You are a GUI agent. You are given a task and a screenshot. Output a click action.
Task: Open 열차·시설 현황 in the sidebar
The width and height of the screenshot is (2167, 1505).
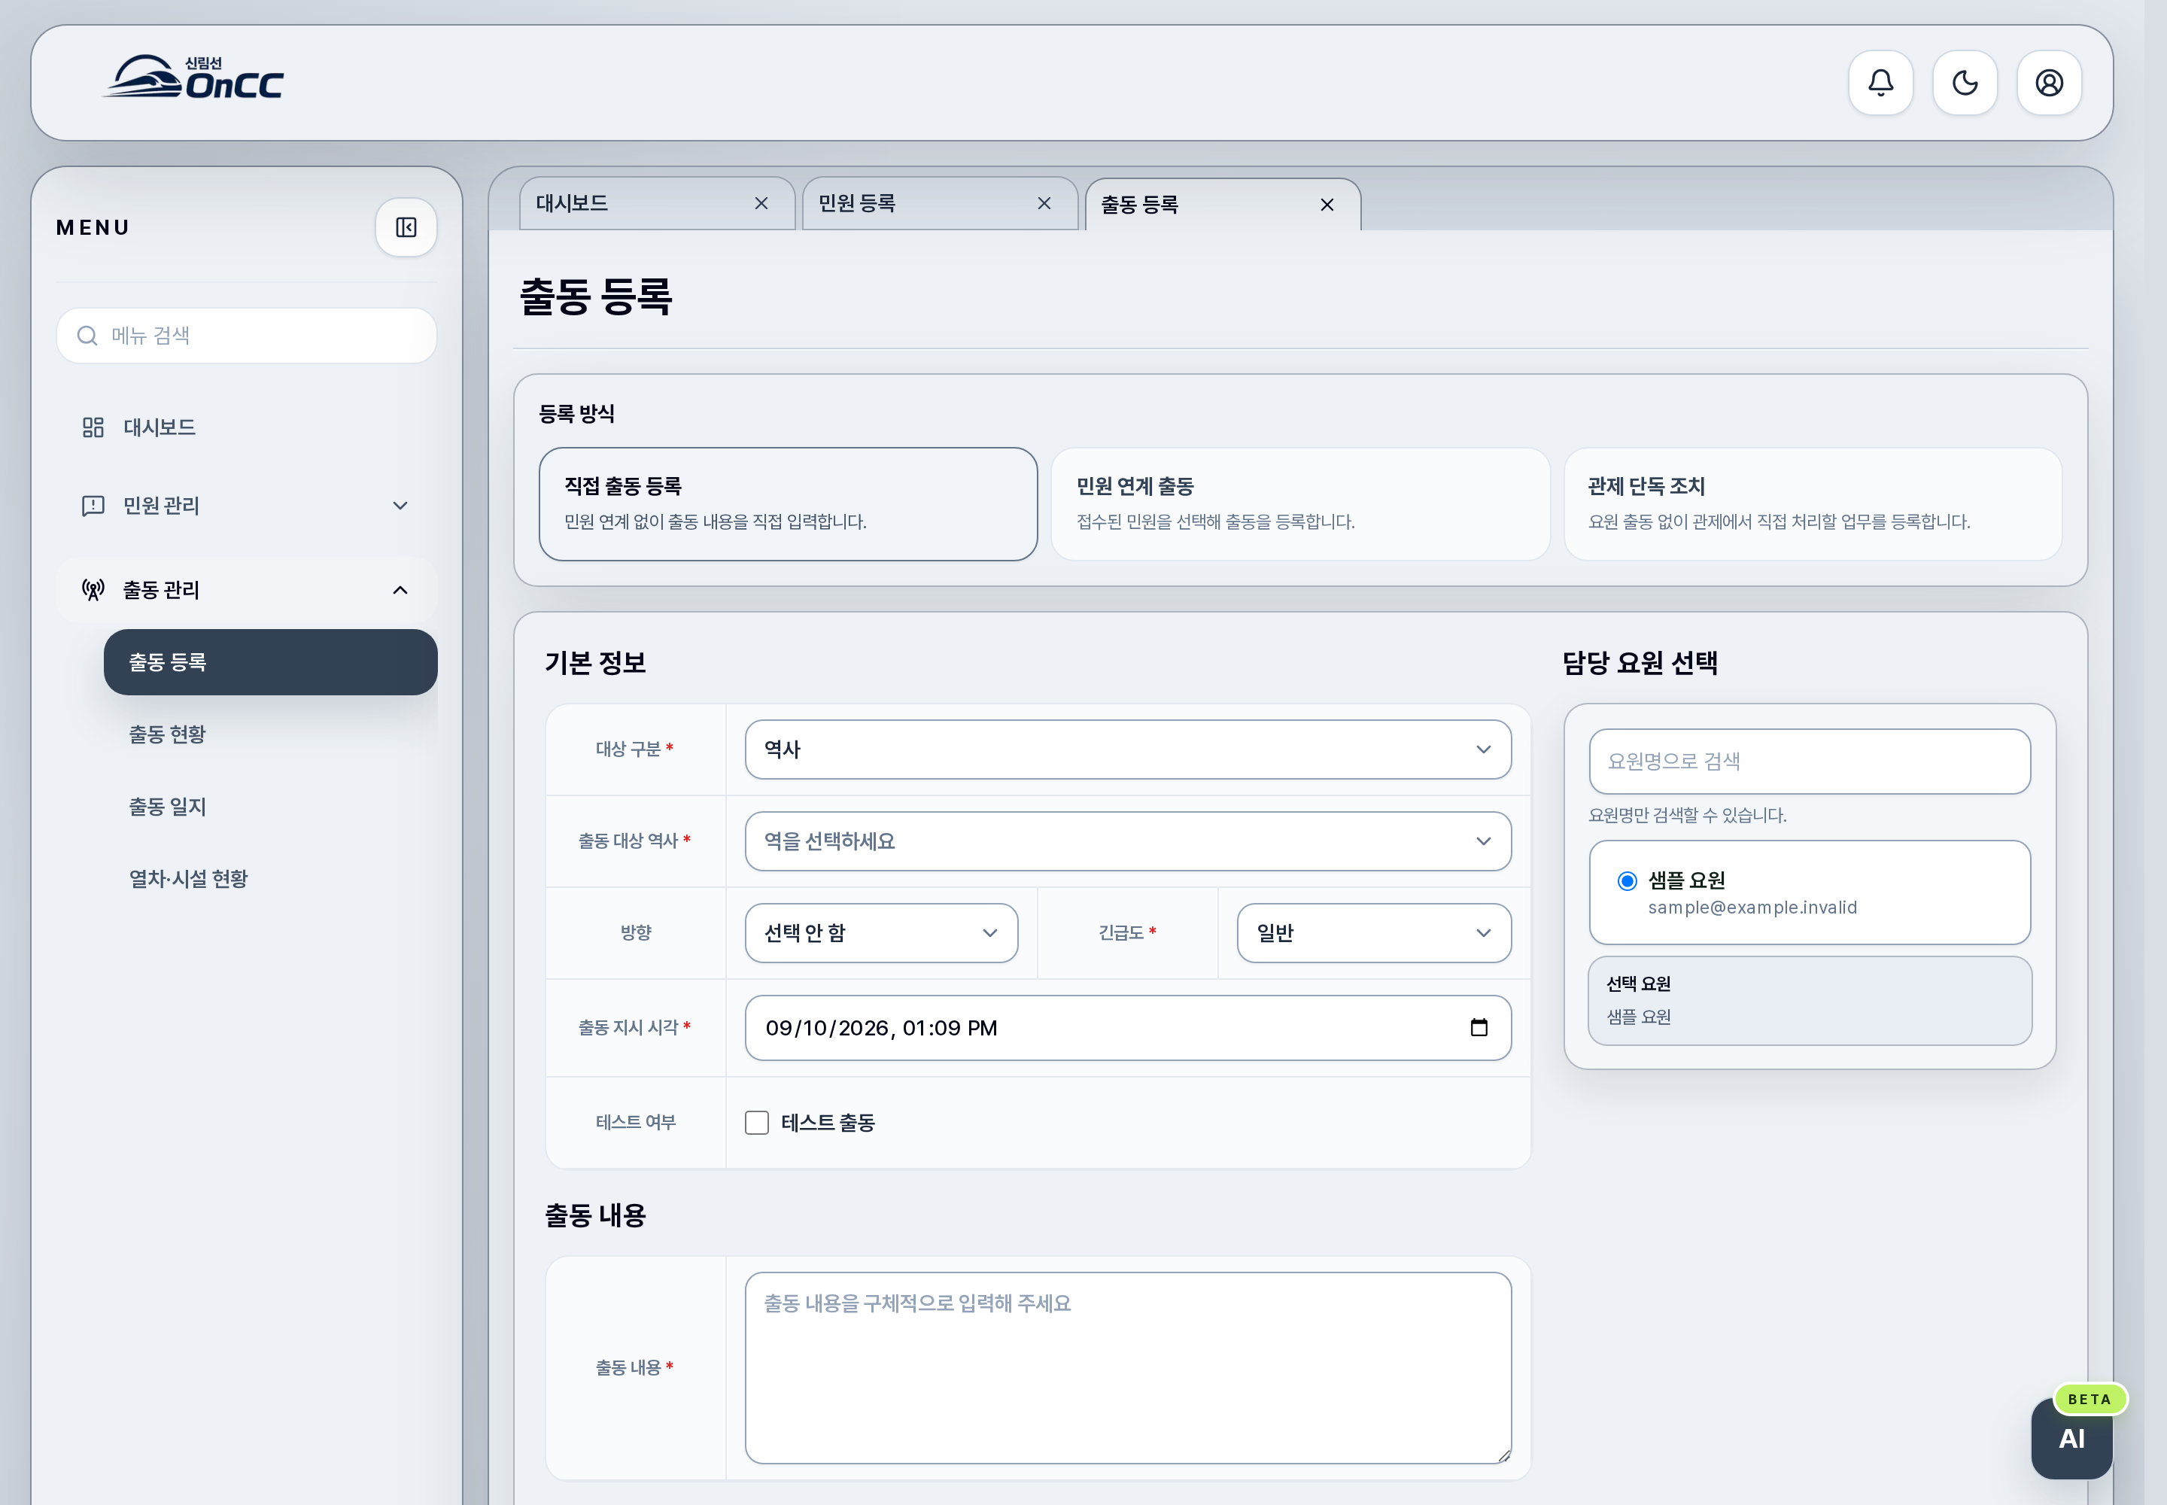click(x=271, y=878)
